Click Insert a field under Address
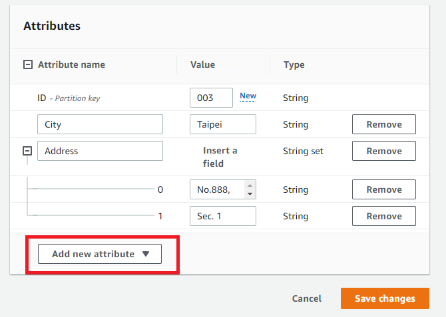The height and width of the screenshot is (317, 446). tap(220, 157)
